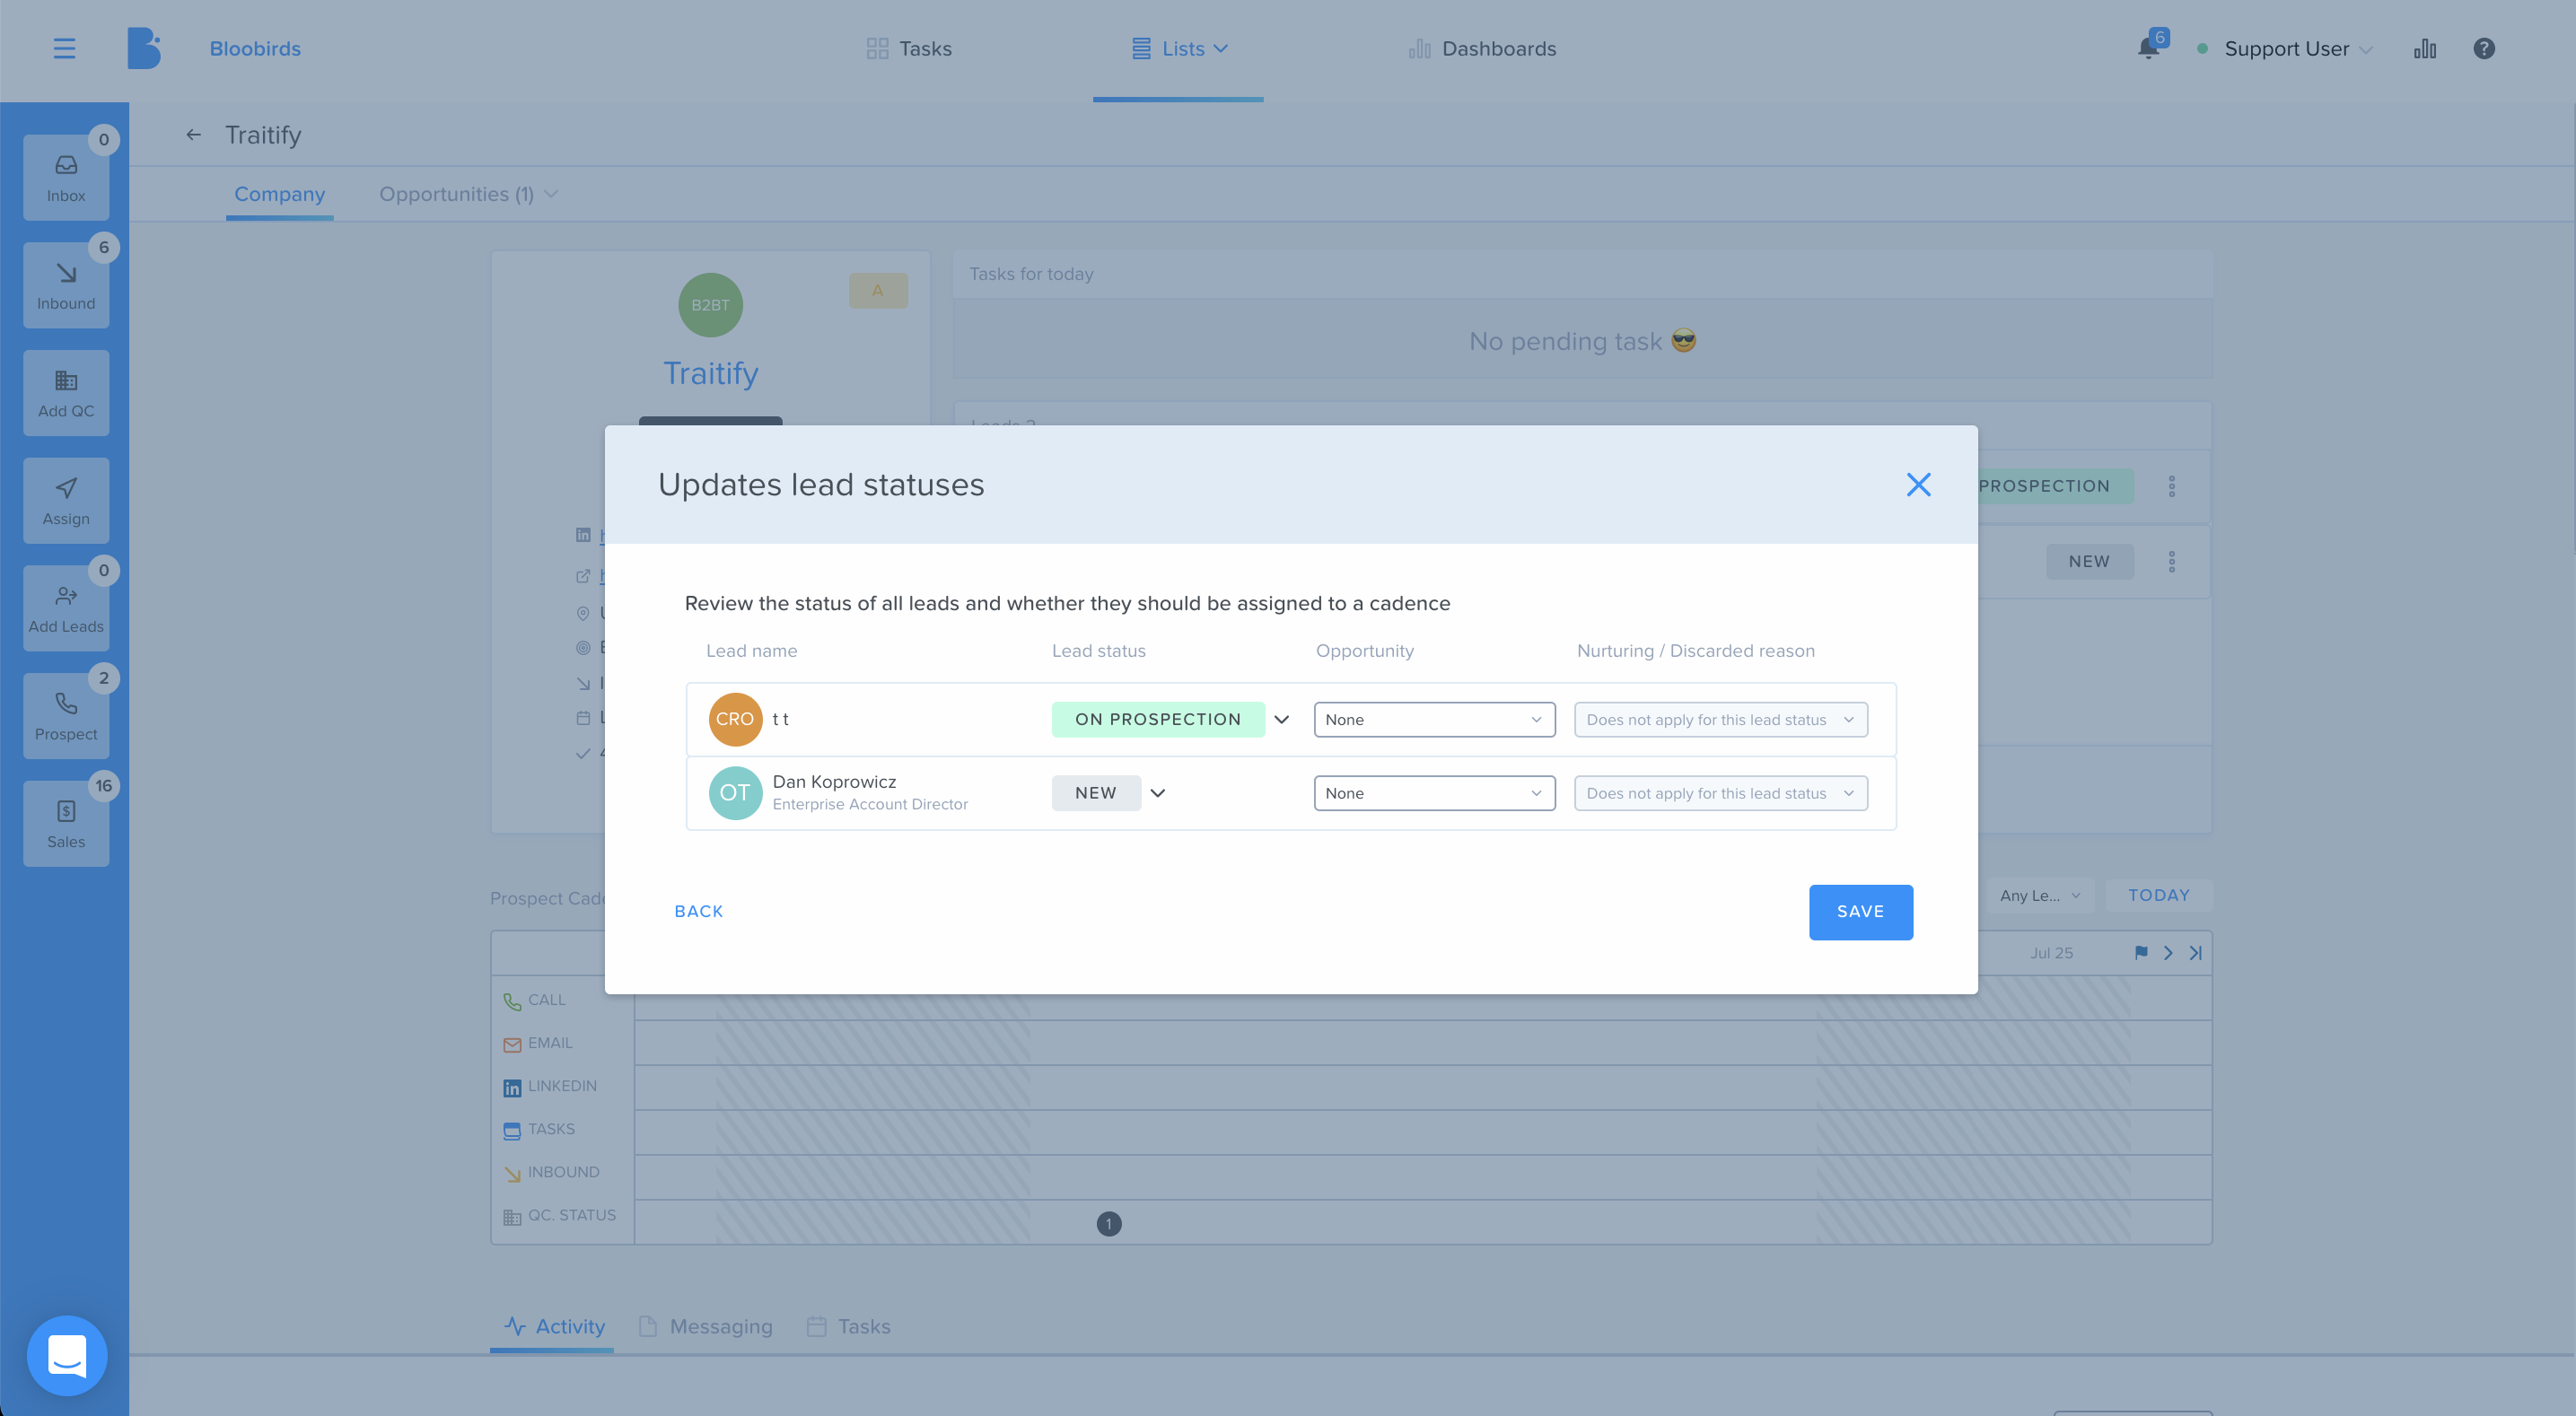Image resolution: width=2576 pixels, height=1416 pixels.
Task: Open notifications bell
Action: pos(2148,48)
